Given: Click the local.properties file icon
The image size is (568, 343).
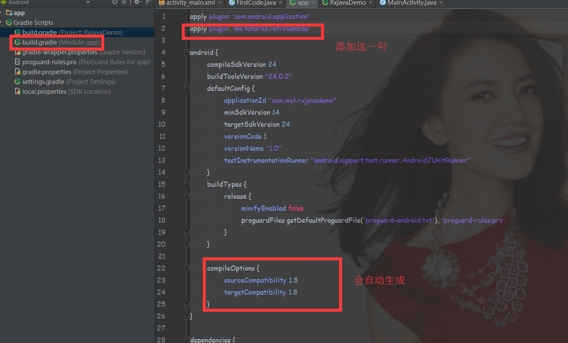Looking at the screenshot, I should coord(18,92).
